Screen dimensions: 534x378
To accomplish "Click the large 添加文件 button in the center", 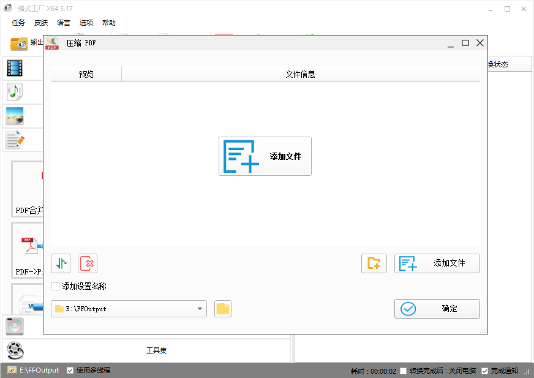I will pyautogui.click(x=265, y=156).
